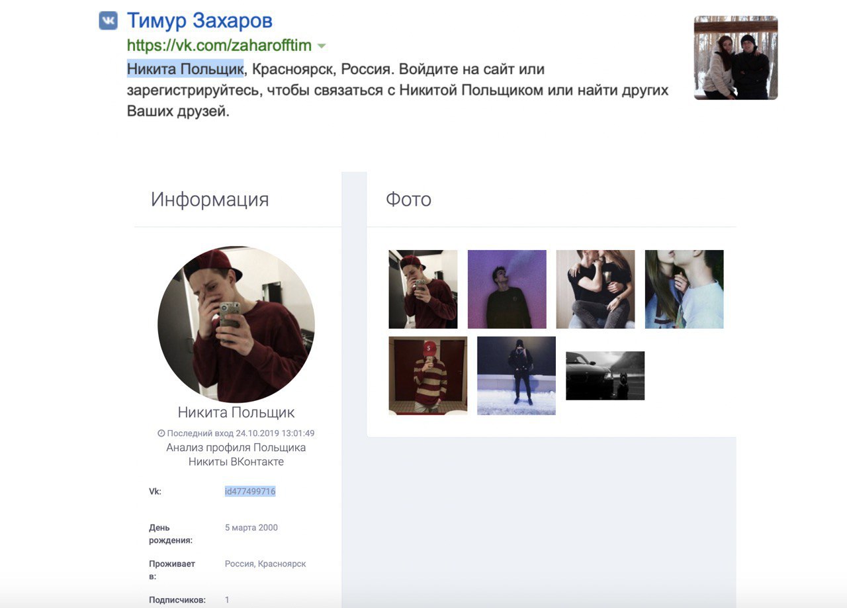Open the photo of the kiss on the cheek
This screenshot has height=608, width=847.
click(684, 289)
